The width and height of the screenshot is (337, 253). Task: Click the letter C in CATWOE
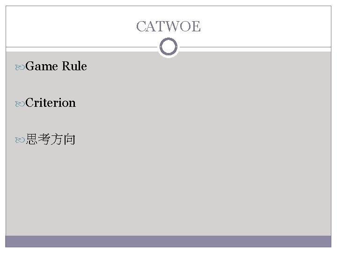pos(141,27)
